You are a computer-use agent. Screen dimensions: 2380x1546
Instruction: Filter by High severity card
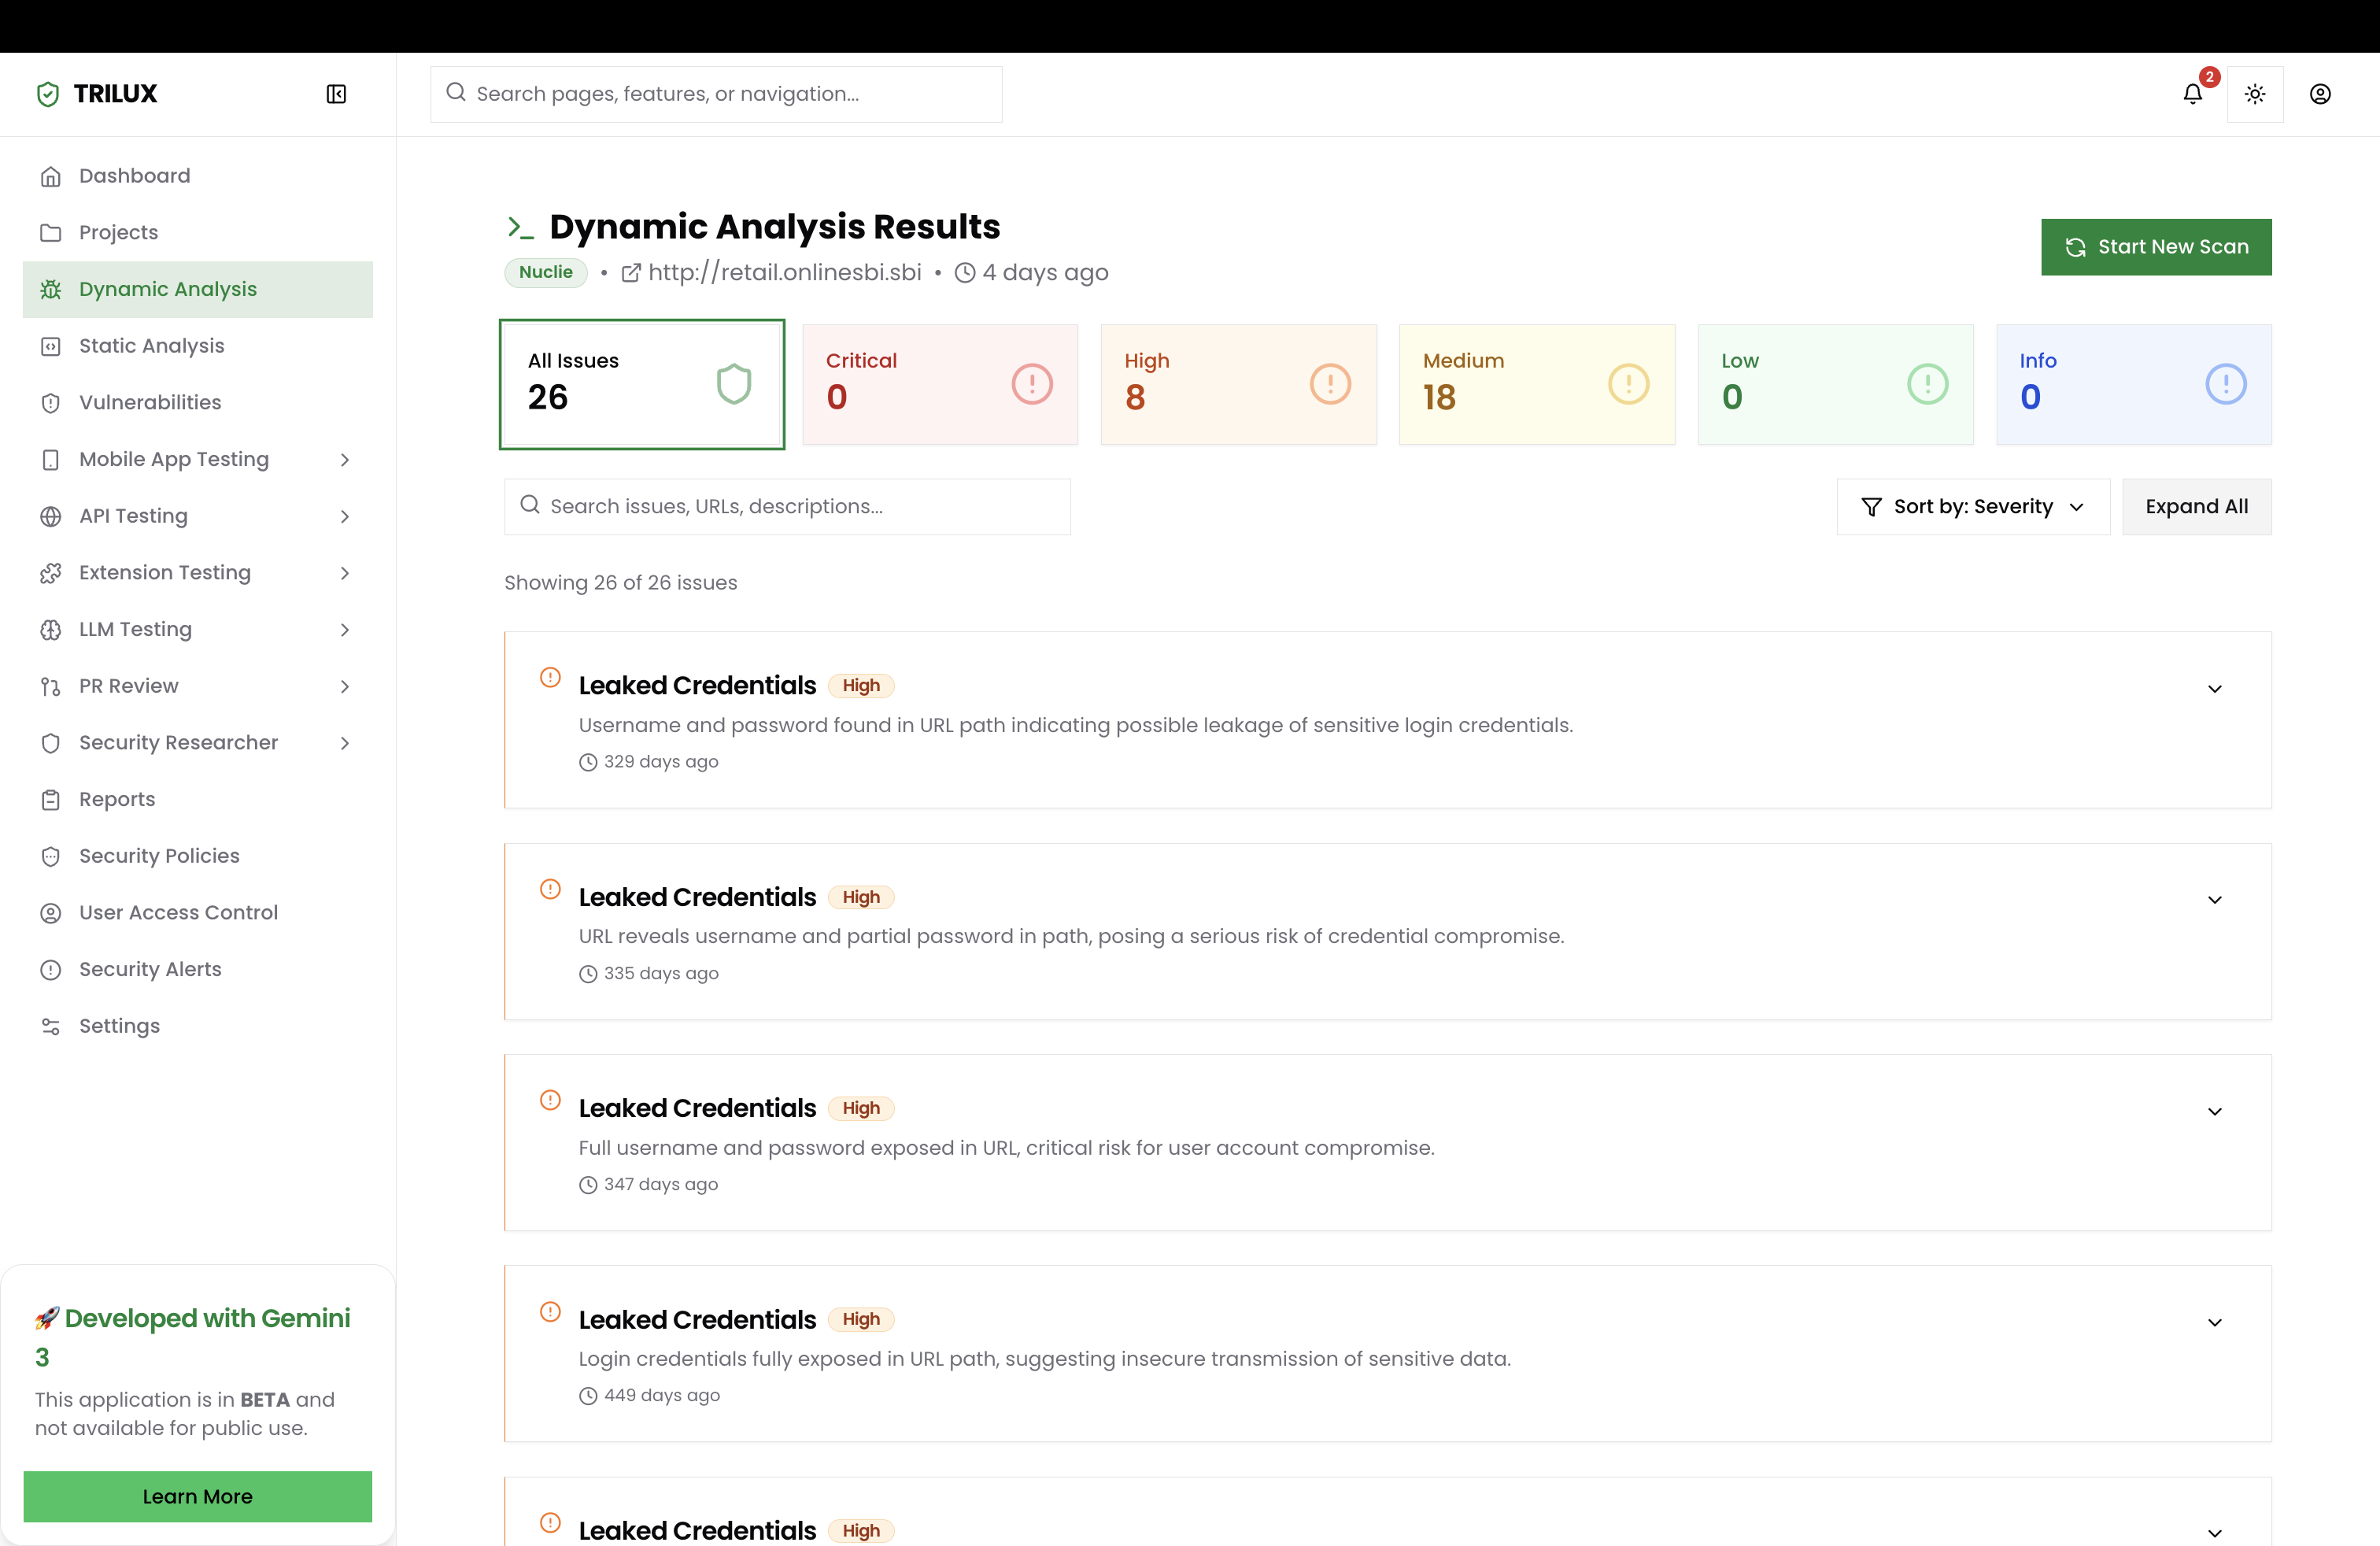1238,384
